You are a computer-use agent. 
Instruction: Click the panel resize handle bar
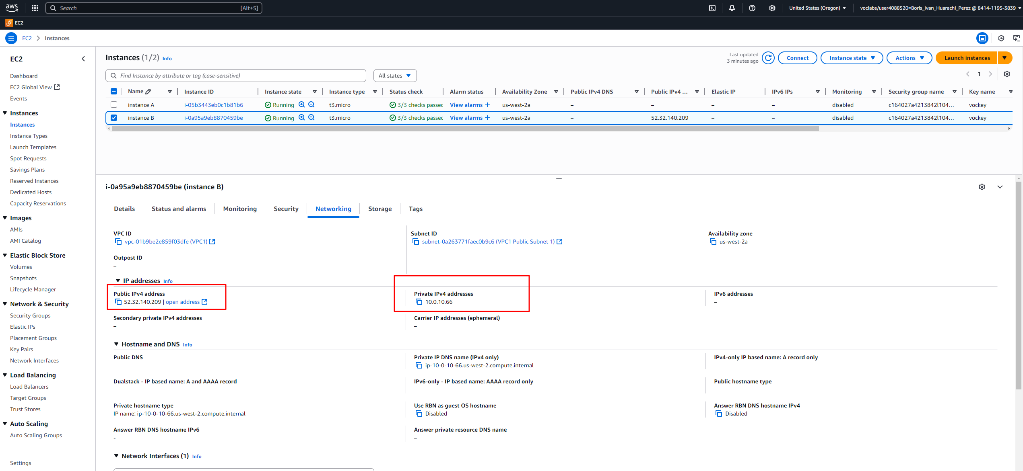(559, 178)
